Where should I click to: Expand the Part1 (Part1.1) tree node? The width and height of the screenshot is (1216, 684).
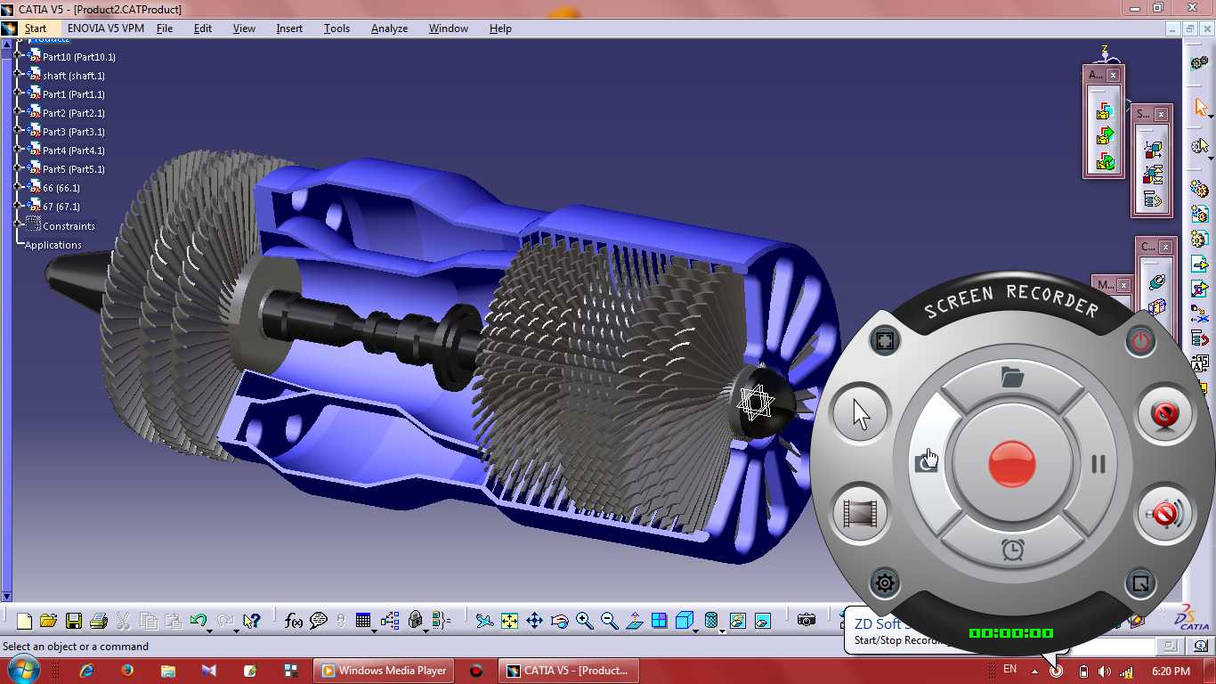point(19,94)
